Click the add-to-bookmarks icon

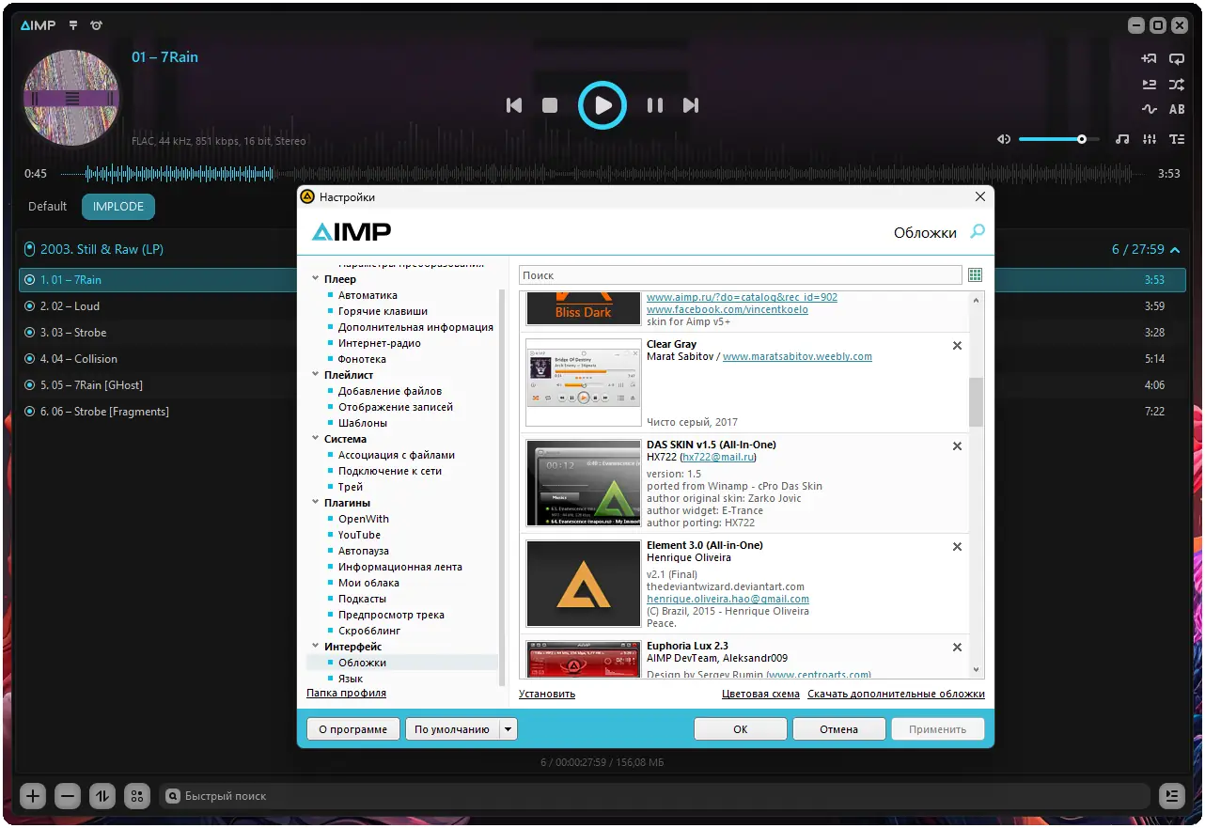(x=1149, y=58)
